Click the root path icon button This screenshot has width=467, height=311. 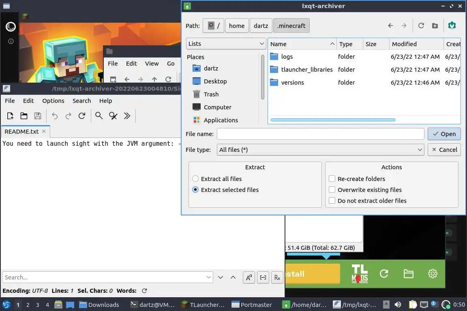[213, 26]
